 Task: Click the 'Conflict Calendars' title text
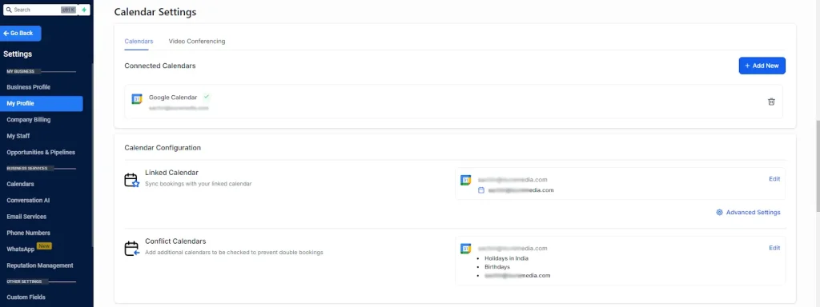(175, 241)
